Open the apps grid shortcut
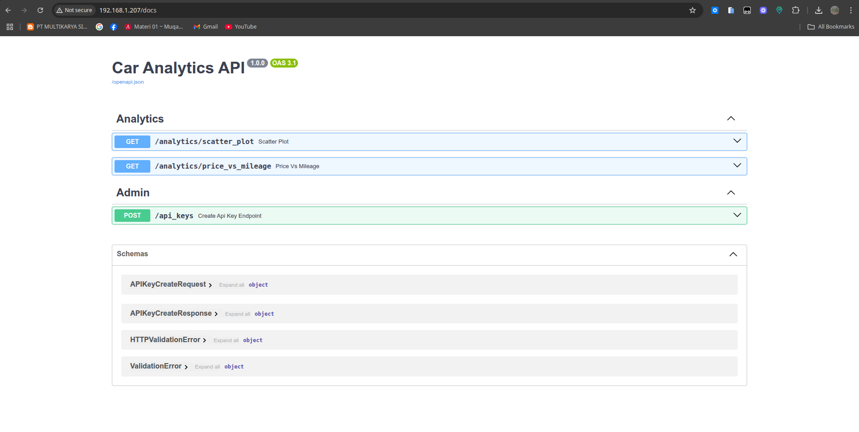 tap(10, 27)
